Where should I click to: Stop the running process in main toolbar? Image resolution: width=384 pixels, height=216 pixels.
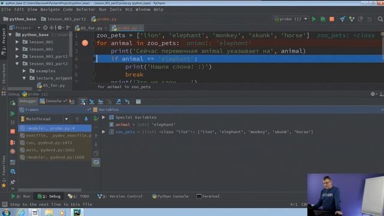(332, 19)
